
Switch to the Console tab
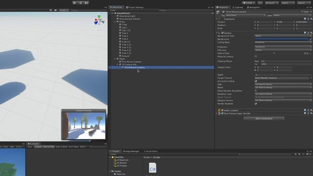point(33,144)
